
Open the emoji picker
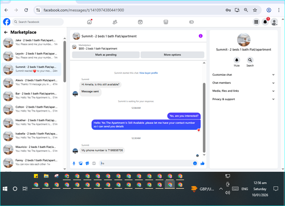tap(195, 163)
